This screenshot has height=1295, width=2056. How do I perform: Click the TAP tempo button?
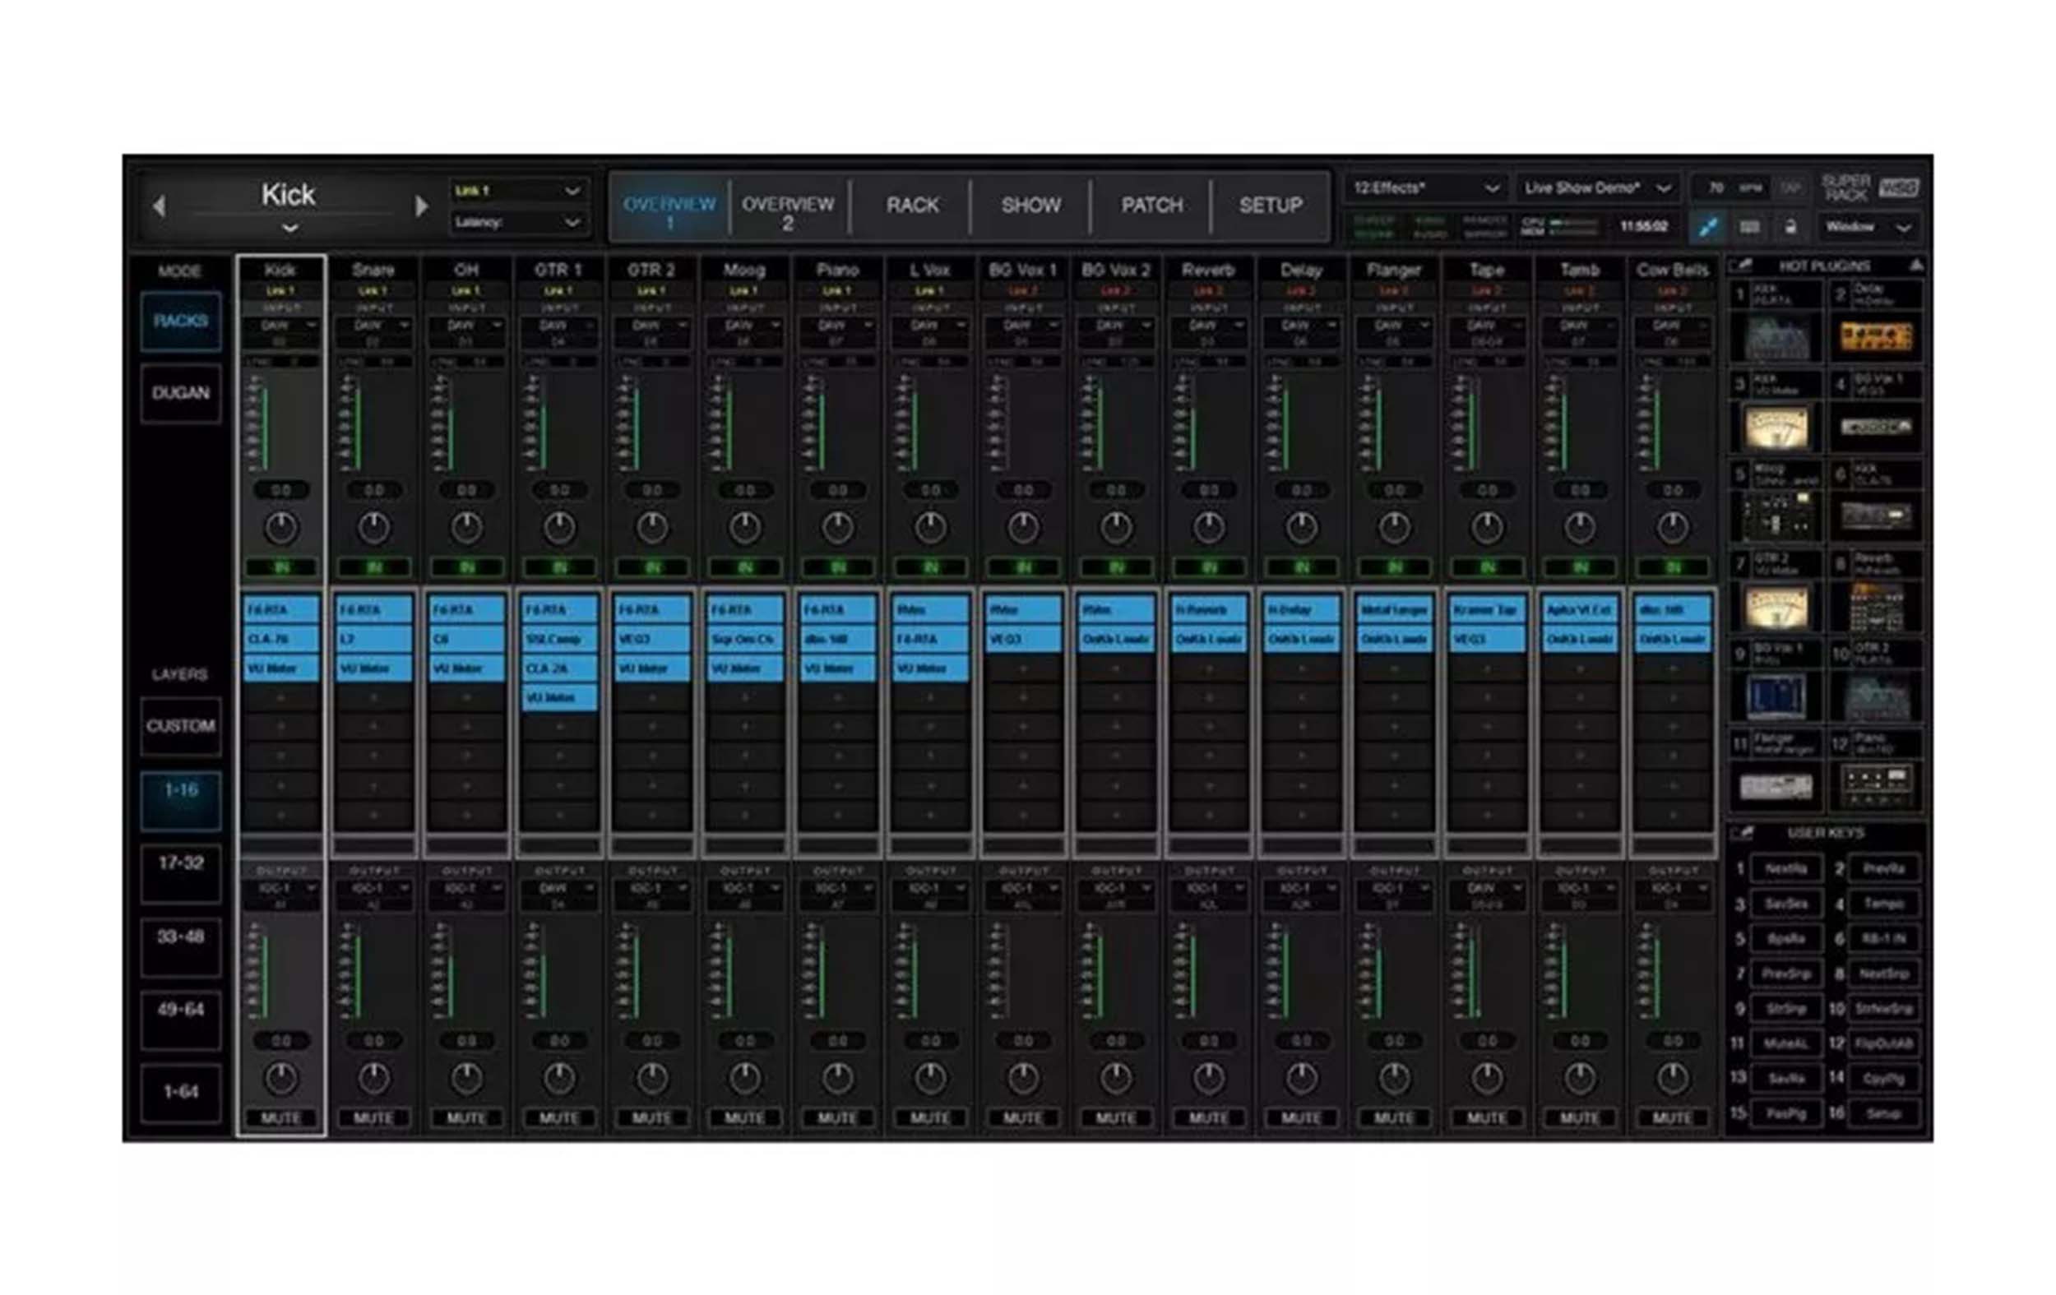click(1791, 187)
